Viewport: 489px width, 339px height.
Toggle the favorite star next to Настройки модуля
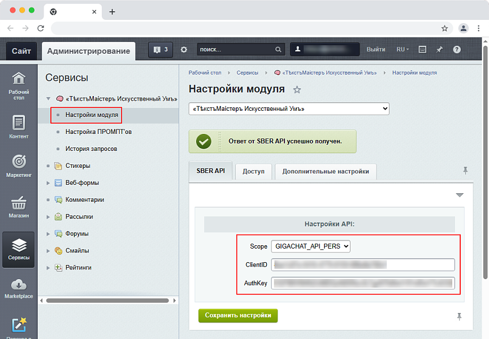point(297,89)
